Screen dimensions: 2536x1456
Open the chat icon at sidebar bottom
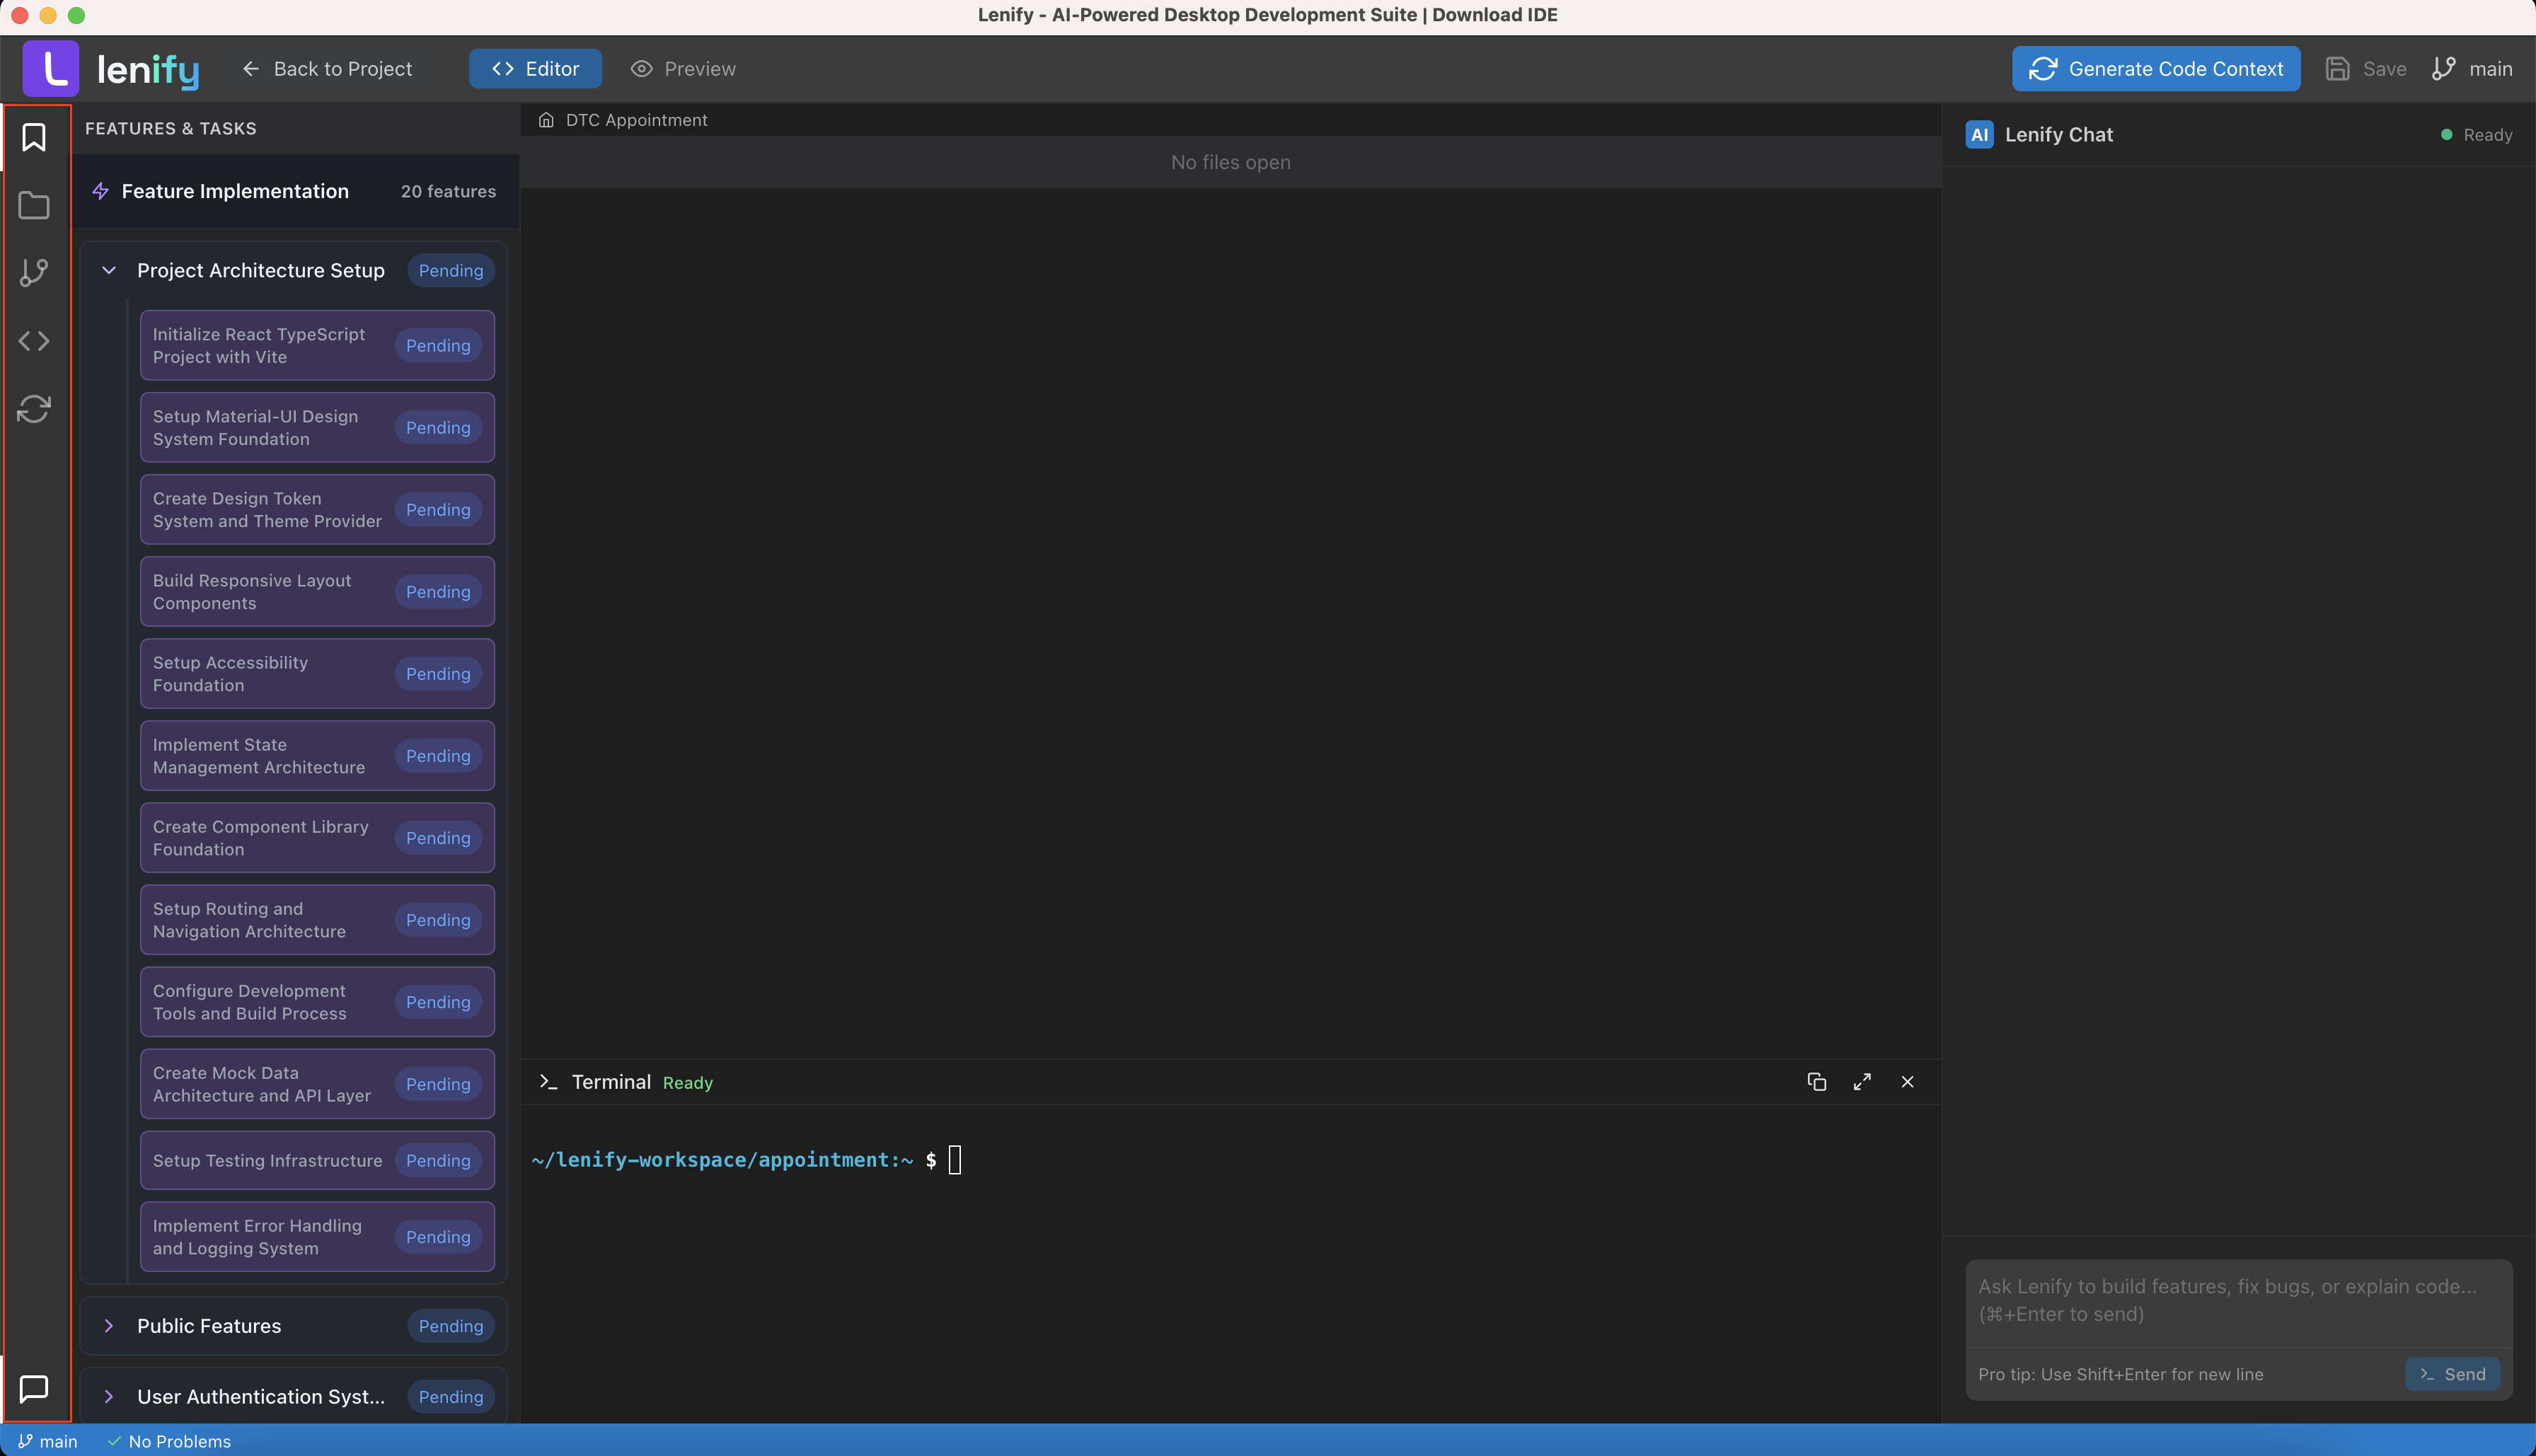pos(34,1389)
